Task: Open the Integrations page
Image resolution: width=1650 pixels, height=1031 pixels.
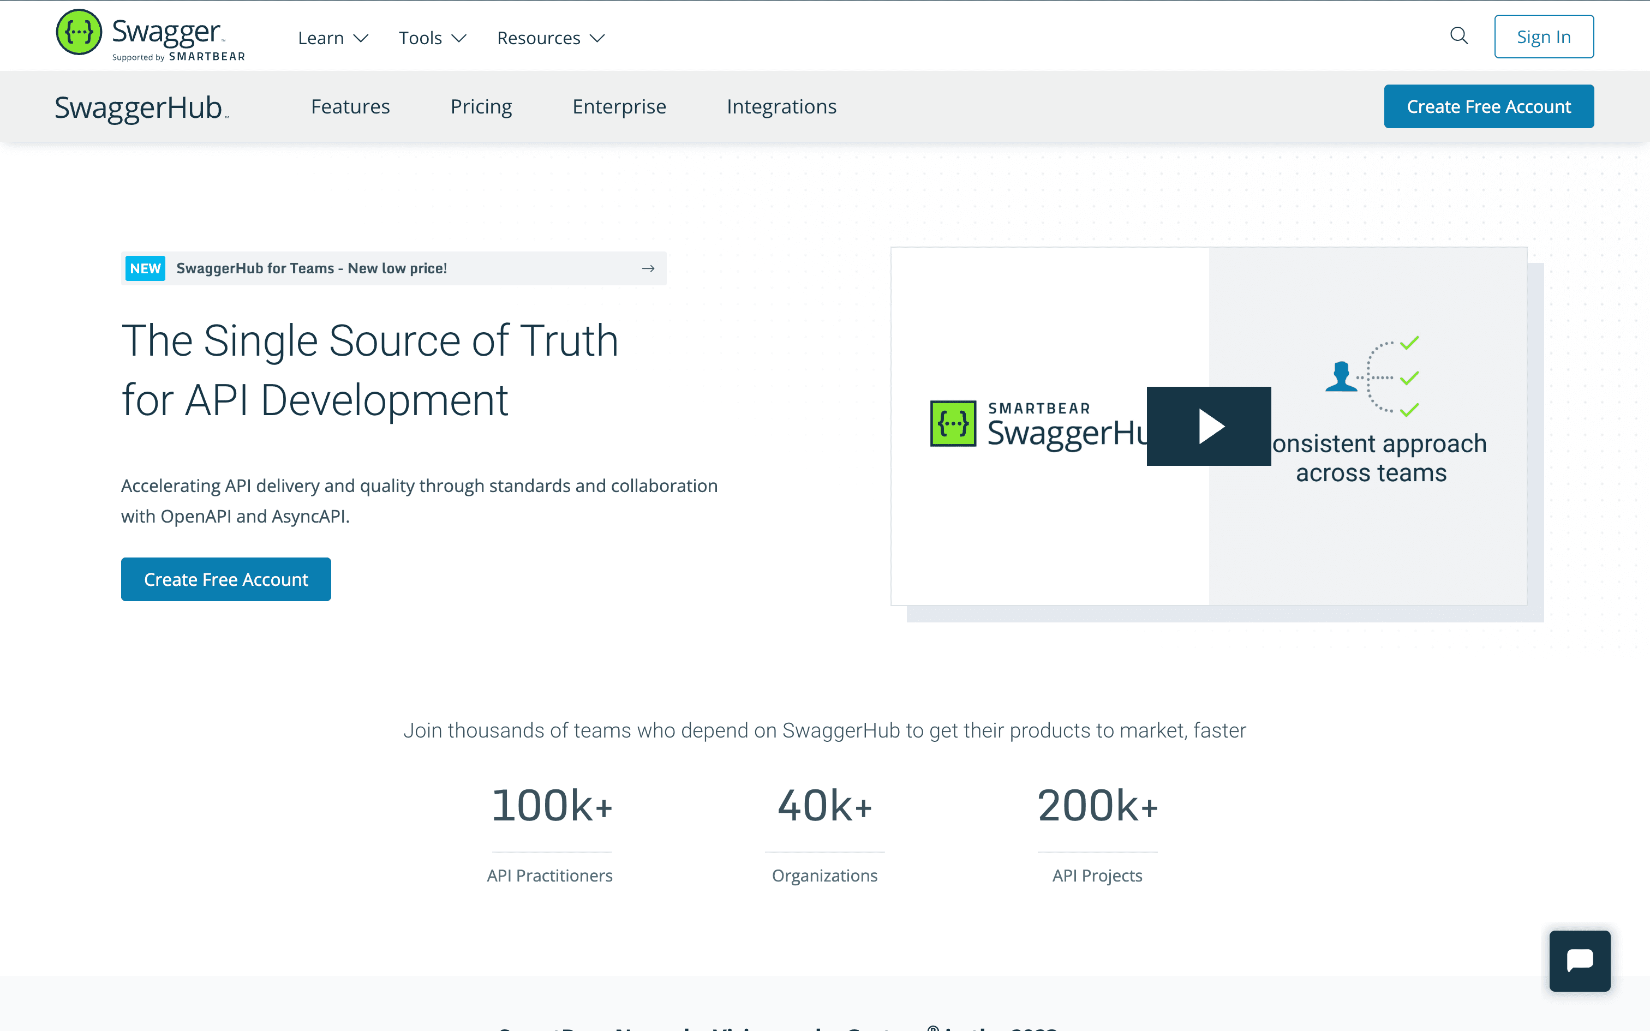Action: [781, 106]
